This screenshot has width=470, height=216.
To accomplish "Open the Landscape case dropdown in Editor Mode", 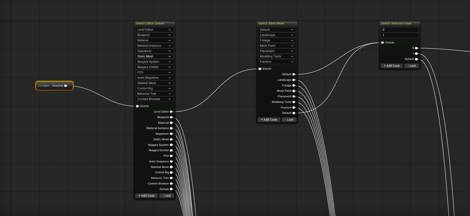I will tap(277, 35).
